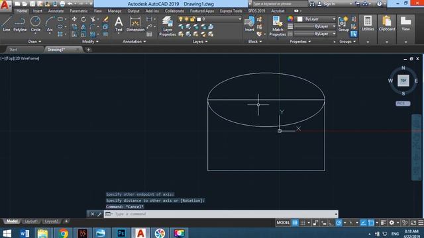Switch to Layout1 tab

coord(31,221)
